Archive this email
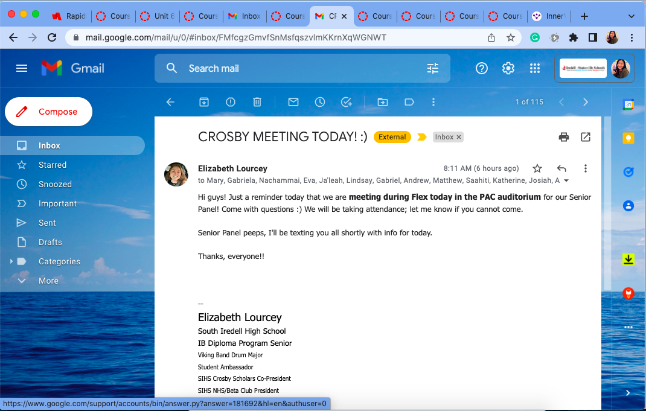 coord(204,102)
